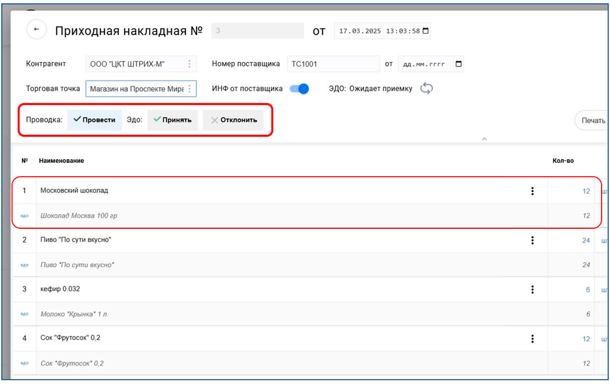Toggle ИНФ от поставщика switch
This screenshot has height=384, width=610.
click(x=299, y=89)
